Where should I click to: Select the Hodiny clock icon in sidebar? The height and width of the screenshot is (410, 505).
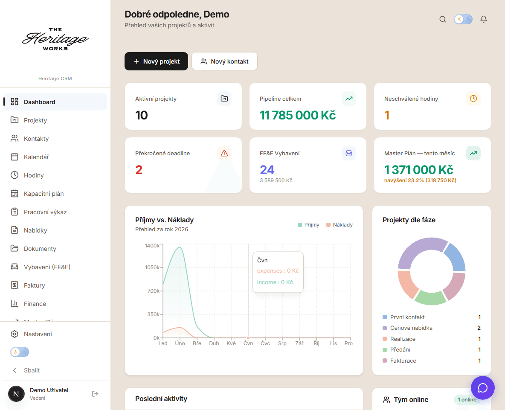pos(14,175)
